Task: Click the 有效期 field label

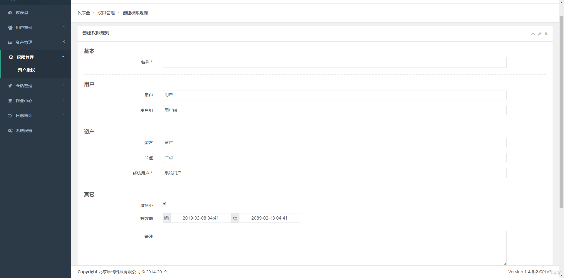Action: tap(147, 218)
